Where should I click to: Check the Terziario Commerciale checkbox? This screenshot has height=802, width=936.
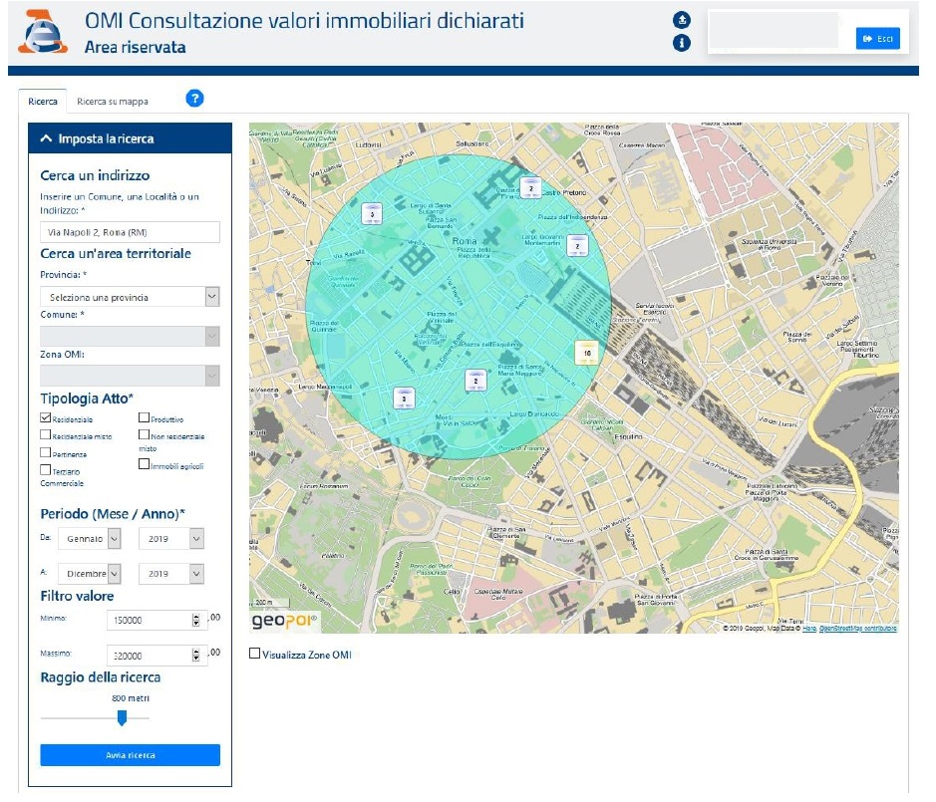(x=46, y=469)
